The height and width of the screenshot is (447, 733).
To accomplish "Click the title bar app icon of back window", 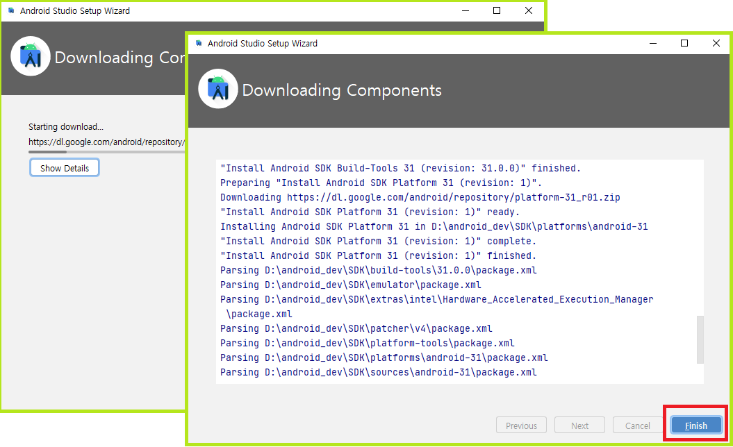I will [12, 10].
